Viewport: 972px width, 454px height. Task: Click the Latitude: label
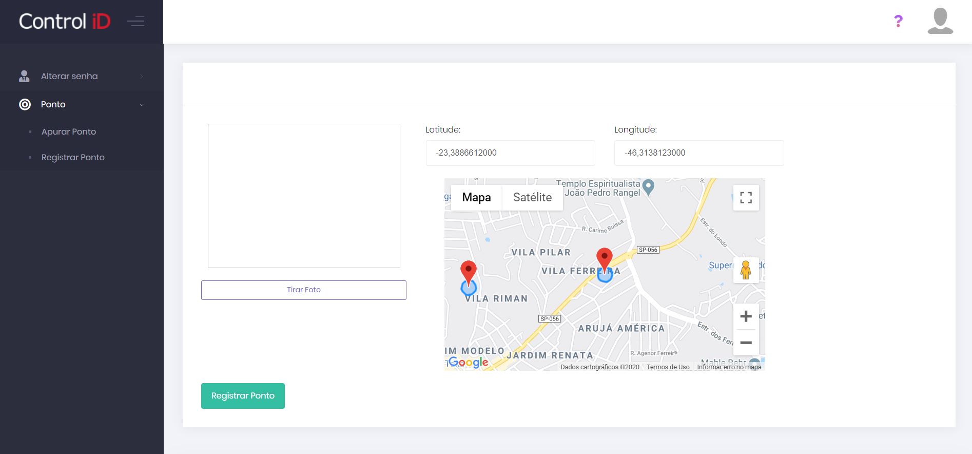coord(443,129)
